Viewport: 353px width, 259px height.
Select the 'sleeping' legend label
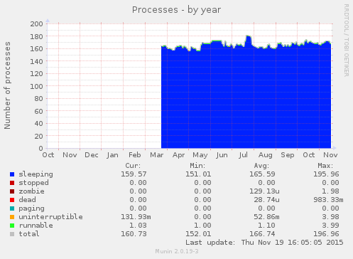pos(36,174)
